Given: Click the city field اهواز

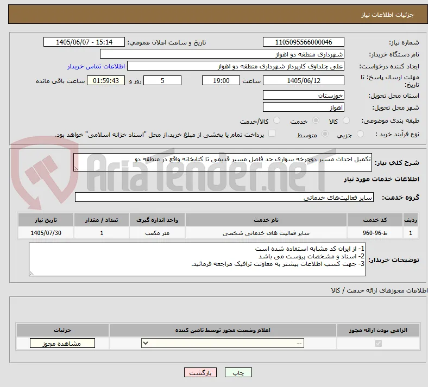Looking at the screenshot, I should [x=304, y=107].
